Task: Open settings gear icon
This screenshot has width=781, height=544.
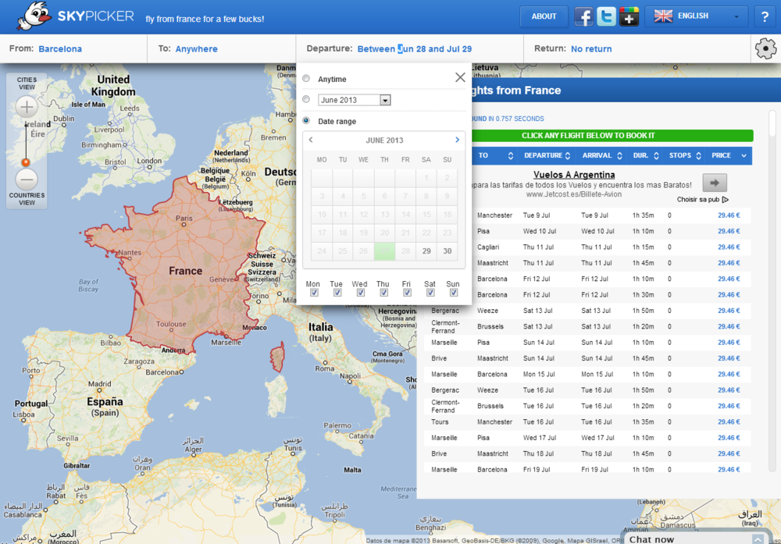Action: [765, 48]
